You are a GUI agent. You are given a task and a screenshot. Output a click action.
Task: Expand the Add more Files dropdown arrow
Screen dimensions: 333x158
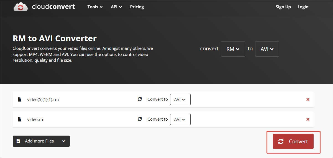click(x=64, y=141)
